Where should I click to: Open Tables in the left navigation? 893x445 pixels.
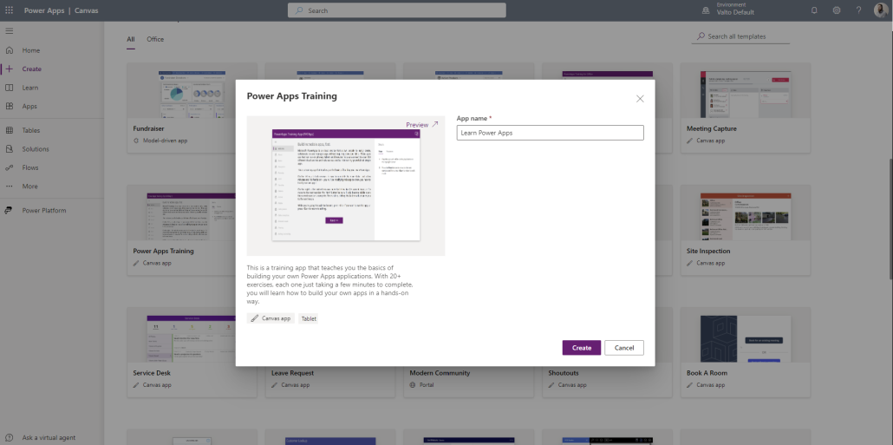[31, 130]
